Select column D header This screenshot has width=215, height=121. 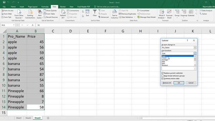[71, 31]
